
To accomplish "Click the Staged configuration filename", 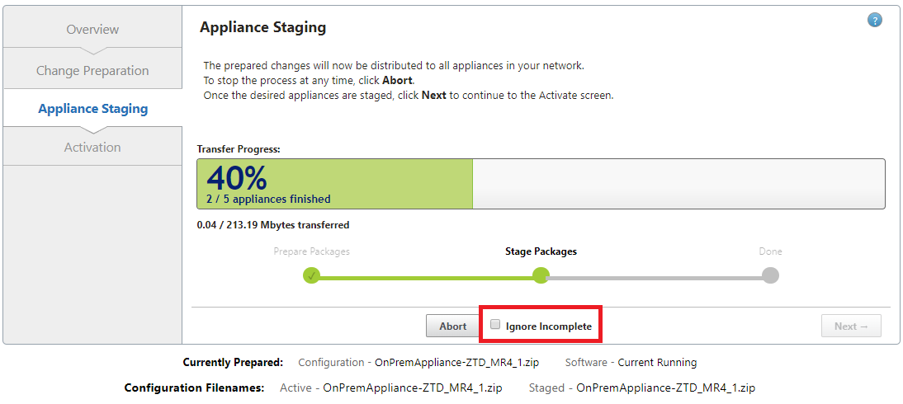I will 666,388.
